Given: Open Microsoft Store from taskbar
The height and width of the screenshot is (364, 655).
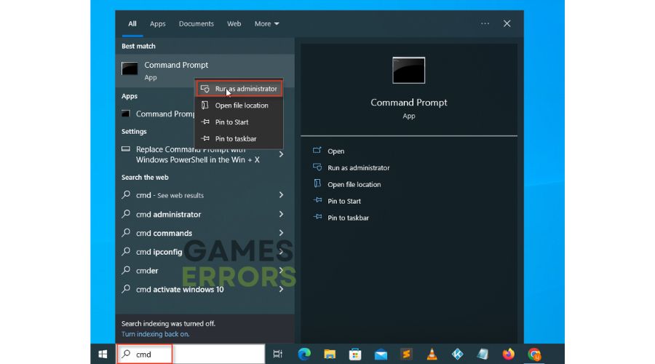Looking at the screenshot, I should coord(355,354).
